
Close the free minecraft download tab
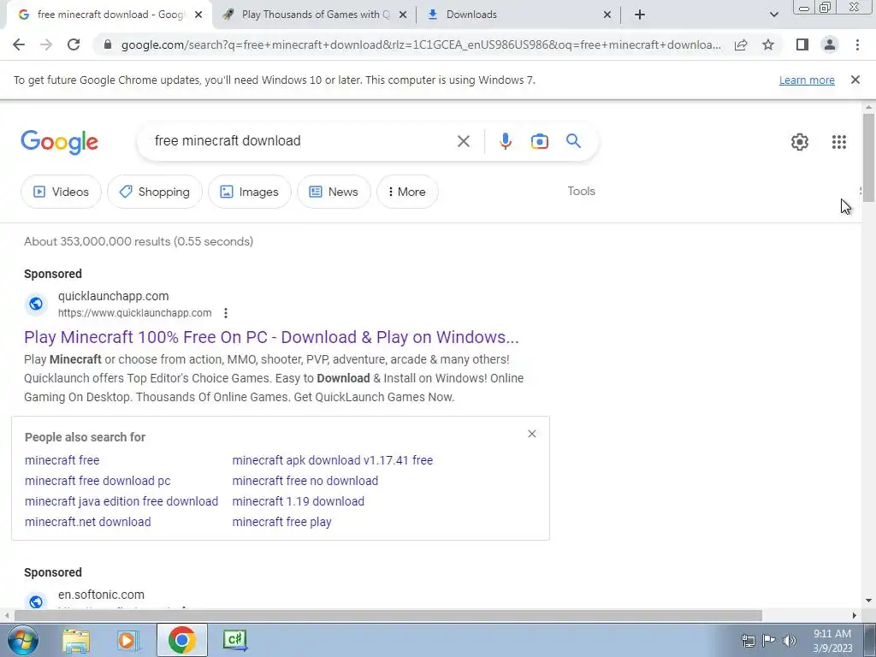coord(198,15)
